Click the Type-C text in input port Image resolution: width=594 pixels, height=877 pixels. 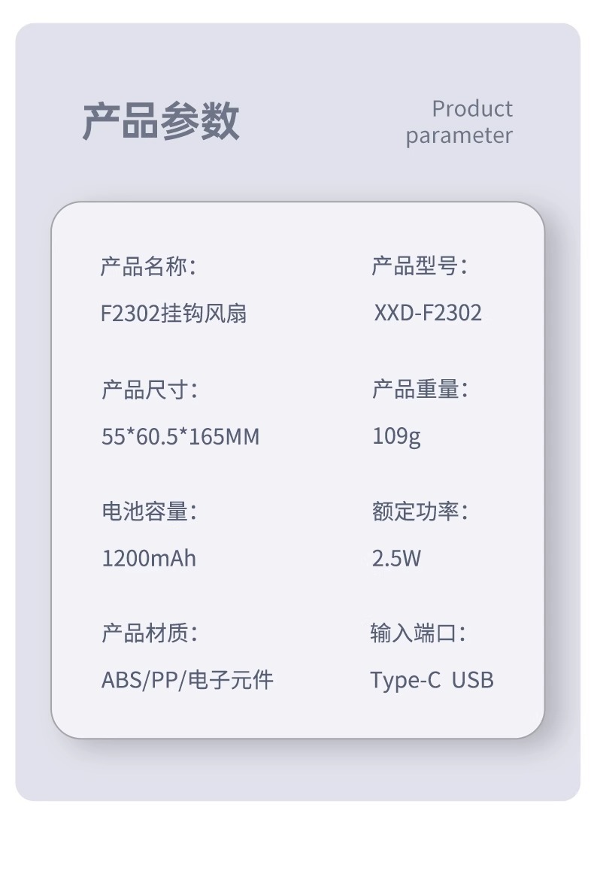pos(405,681)
